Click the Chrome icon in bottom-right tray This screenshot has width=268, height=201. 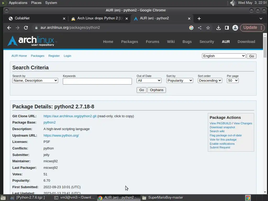(x=248, y=198)
